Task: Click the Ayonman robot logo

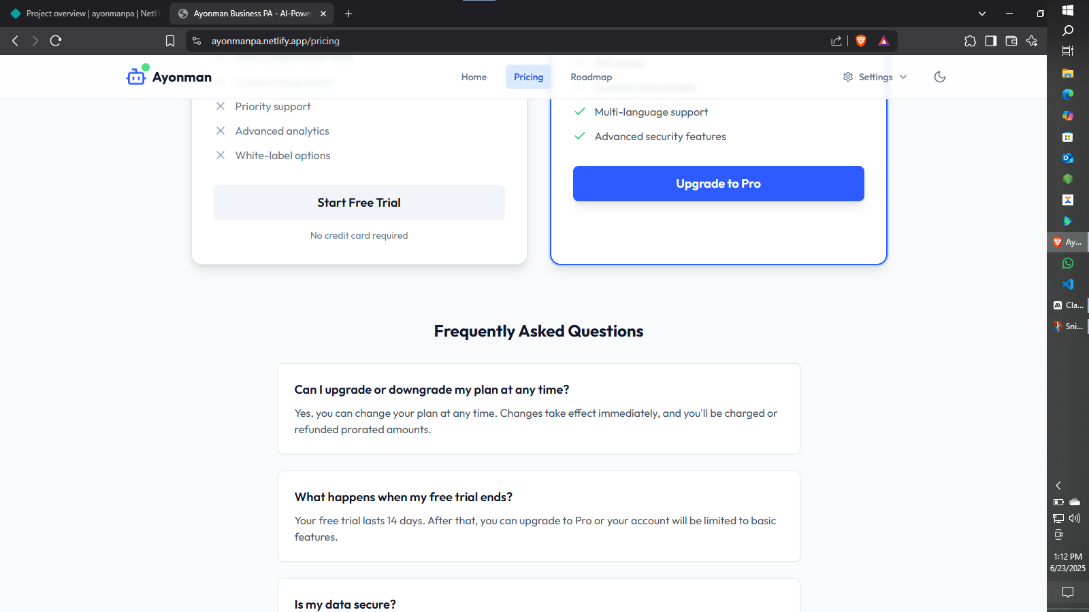Action: point(137,75)
